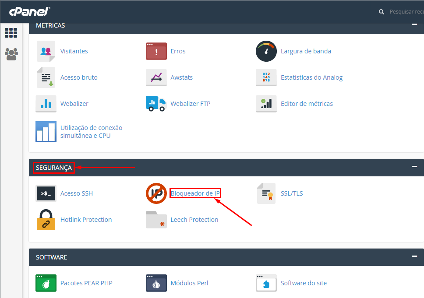Screen dimensions: 424x298
Task: Click the Estatísticas do Analog numbers icon
Action: 266,77
